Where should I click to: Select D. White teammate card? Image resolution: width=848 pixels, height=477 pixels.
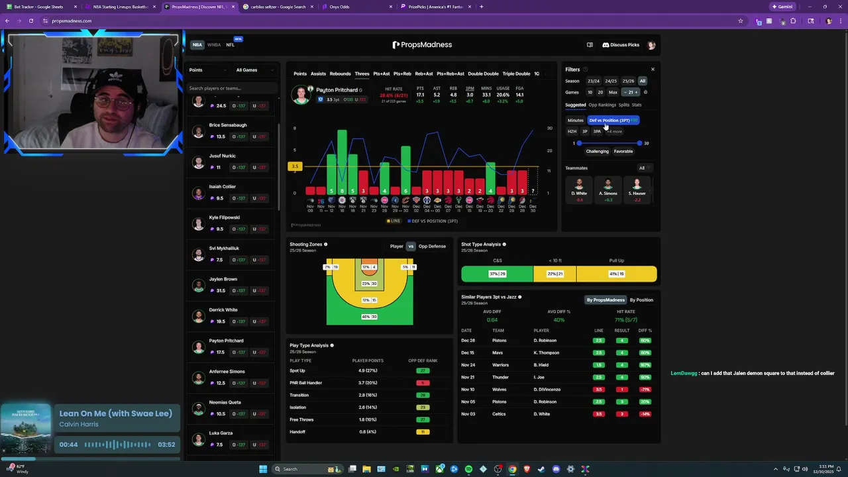[x=580, y=189]
